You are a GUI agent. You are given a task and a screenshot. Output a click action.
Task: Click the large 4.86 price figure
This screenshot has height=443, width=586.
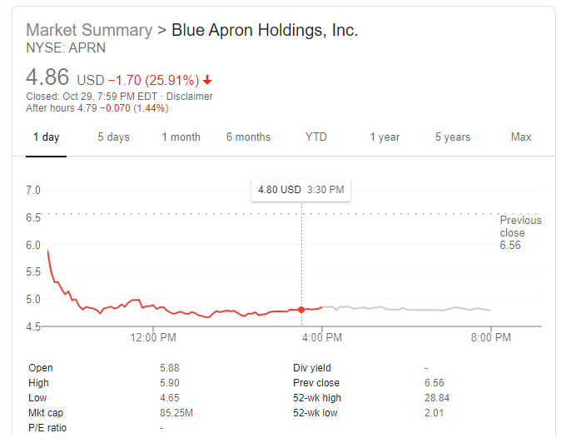tap(48, 78)
